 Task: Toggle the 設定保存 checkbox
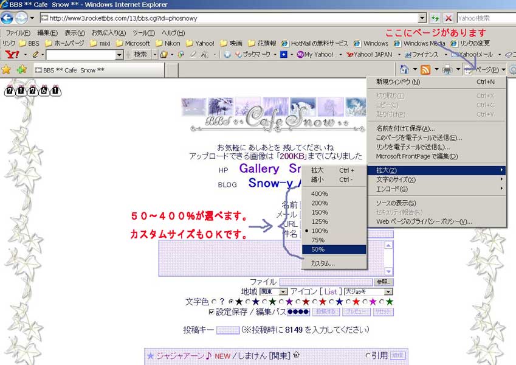coord(211,312)
